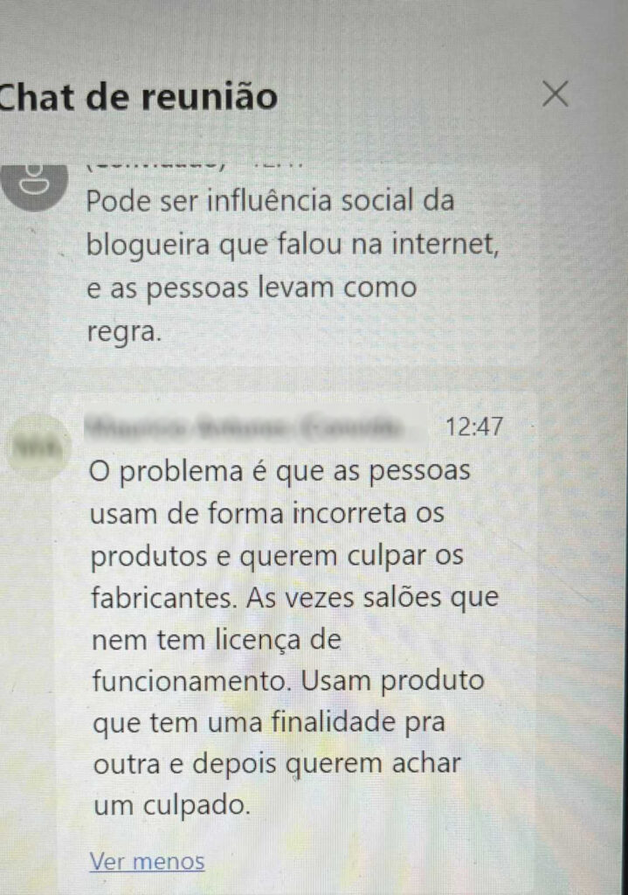This screenshot has width=628, height=895.
Task: Click the message starting 'O problema é que'
Action: (294, 638)
